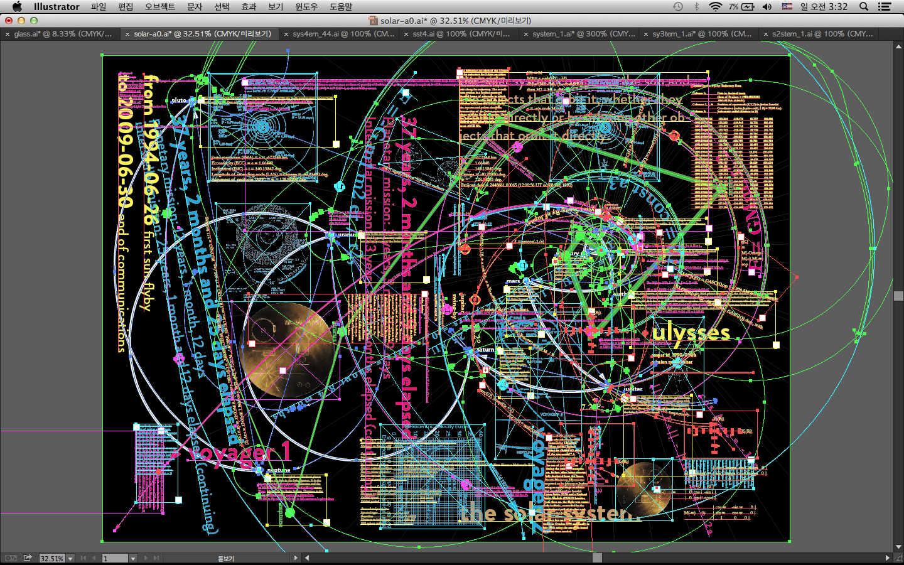The width and height of the screenshot is (904, 565).
Task: Click the 돋보기 status bar label
Action: tap(225, 559)
